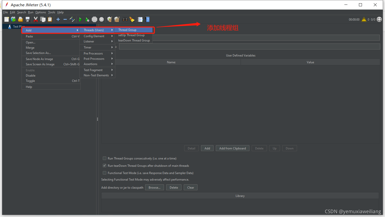
Task: Expand the Pre Processors submenu
Action: (97, 53)
